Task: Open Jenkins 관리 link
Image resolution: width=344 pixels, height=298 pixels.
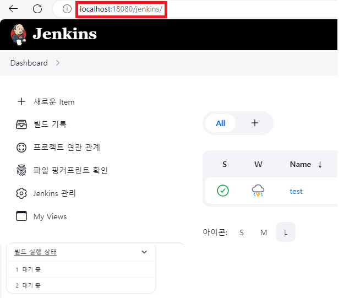Action: click(x=54, y=193)
